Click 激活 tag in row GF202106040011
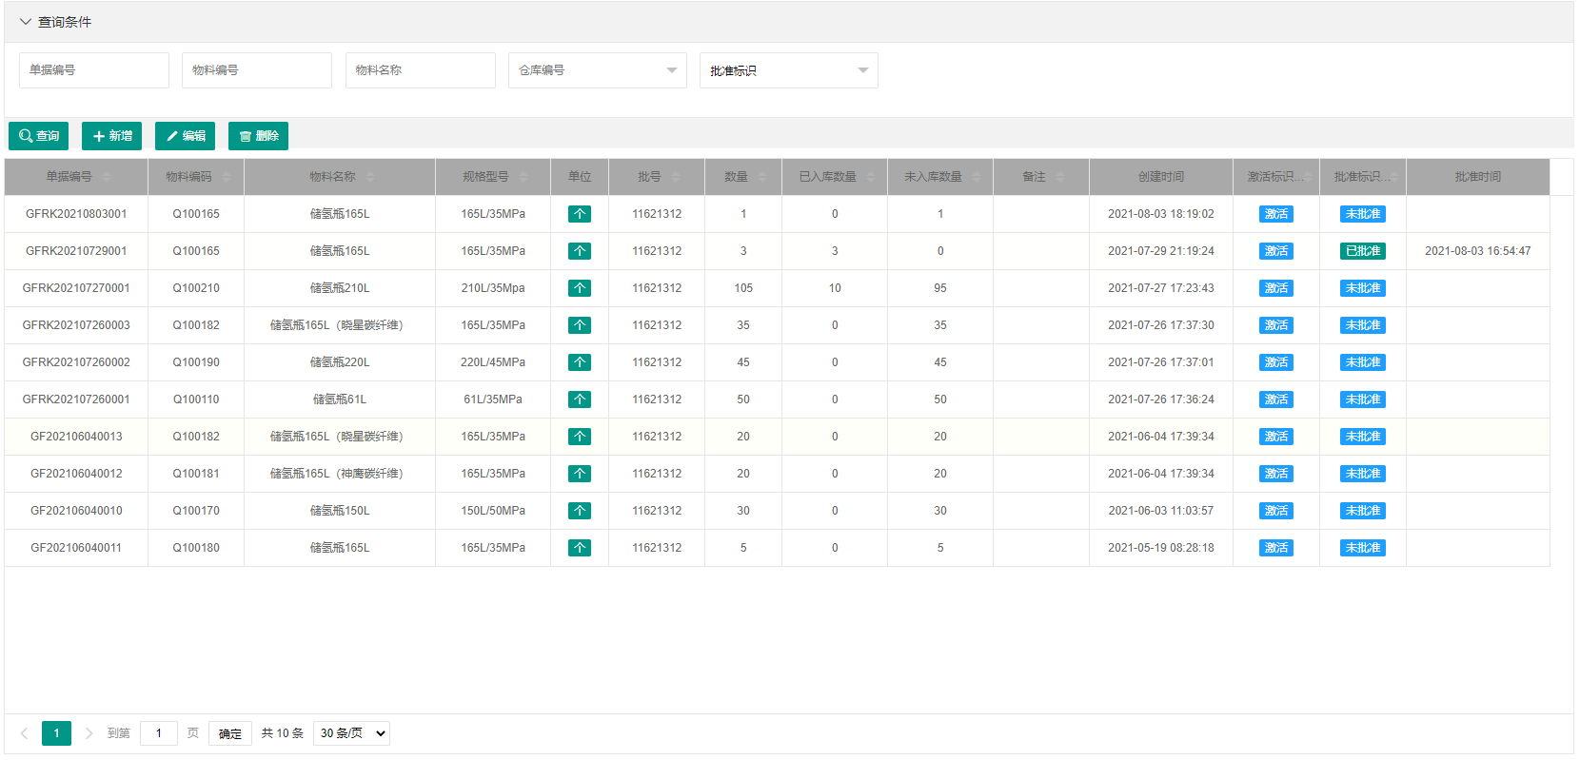This screenshot has height=760, width=1580. click(x=1276, y=548)
